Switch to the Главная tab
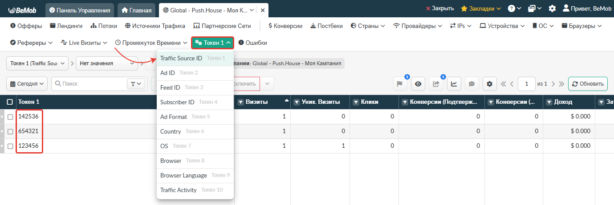 tap(136, 10)
